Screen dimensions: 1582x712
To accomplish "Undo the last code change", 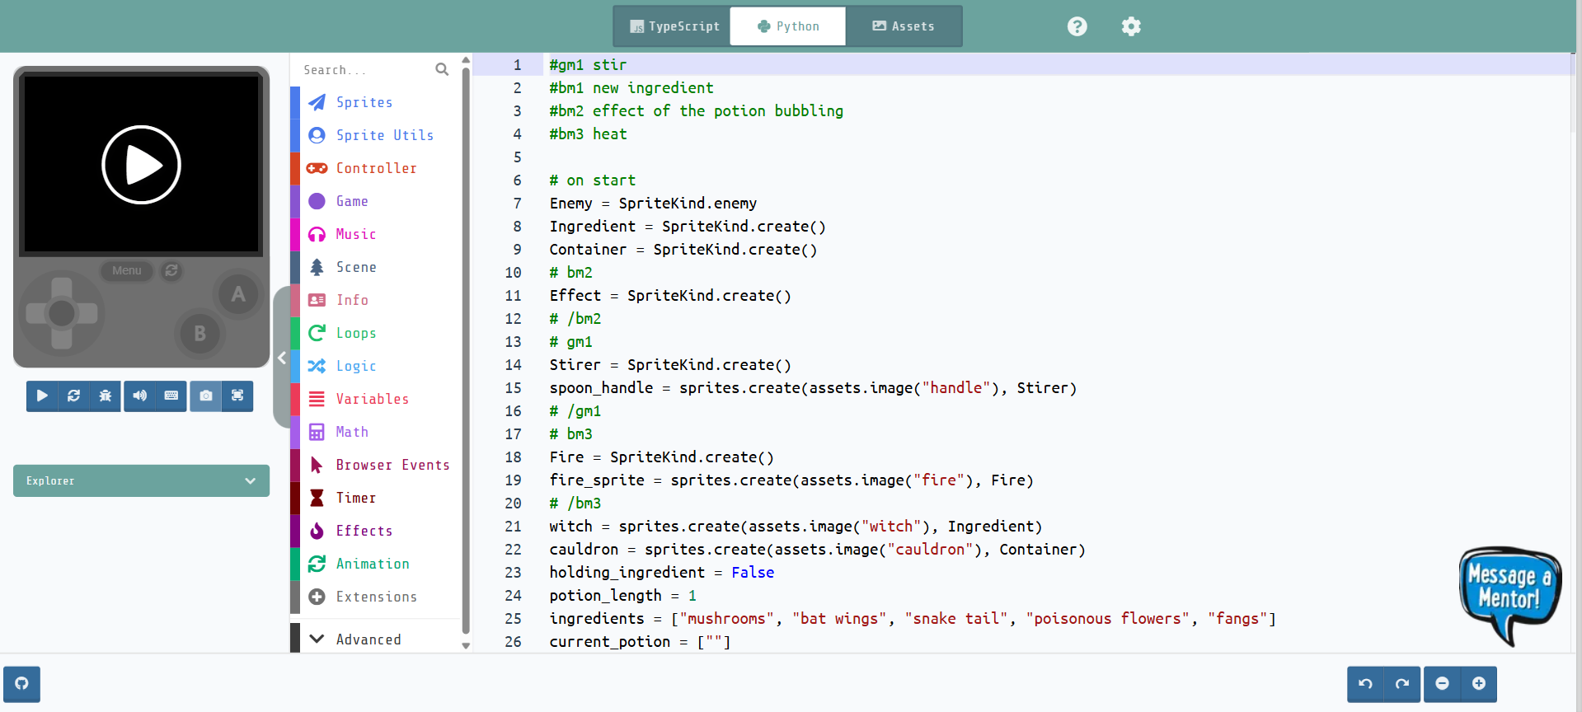I will pos(1365,684).
